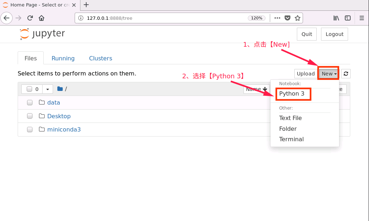Toggle the New dropdown button
The image size is (369, 221).
[329, 74]
